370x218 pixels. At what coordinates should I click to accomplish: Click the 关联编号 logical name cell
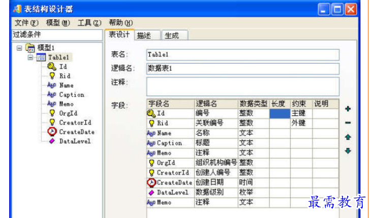click(216, 123)
